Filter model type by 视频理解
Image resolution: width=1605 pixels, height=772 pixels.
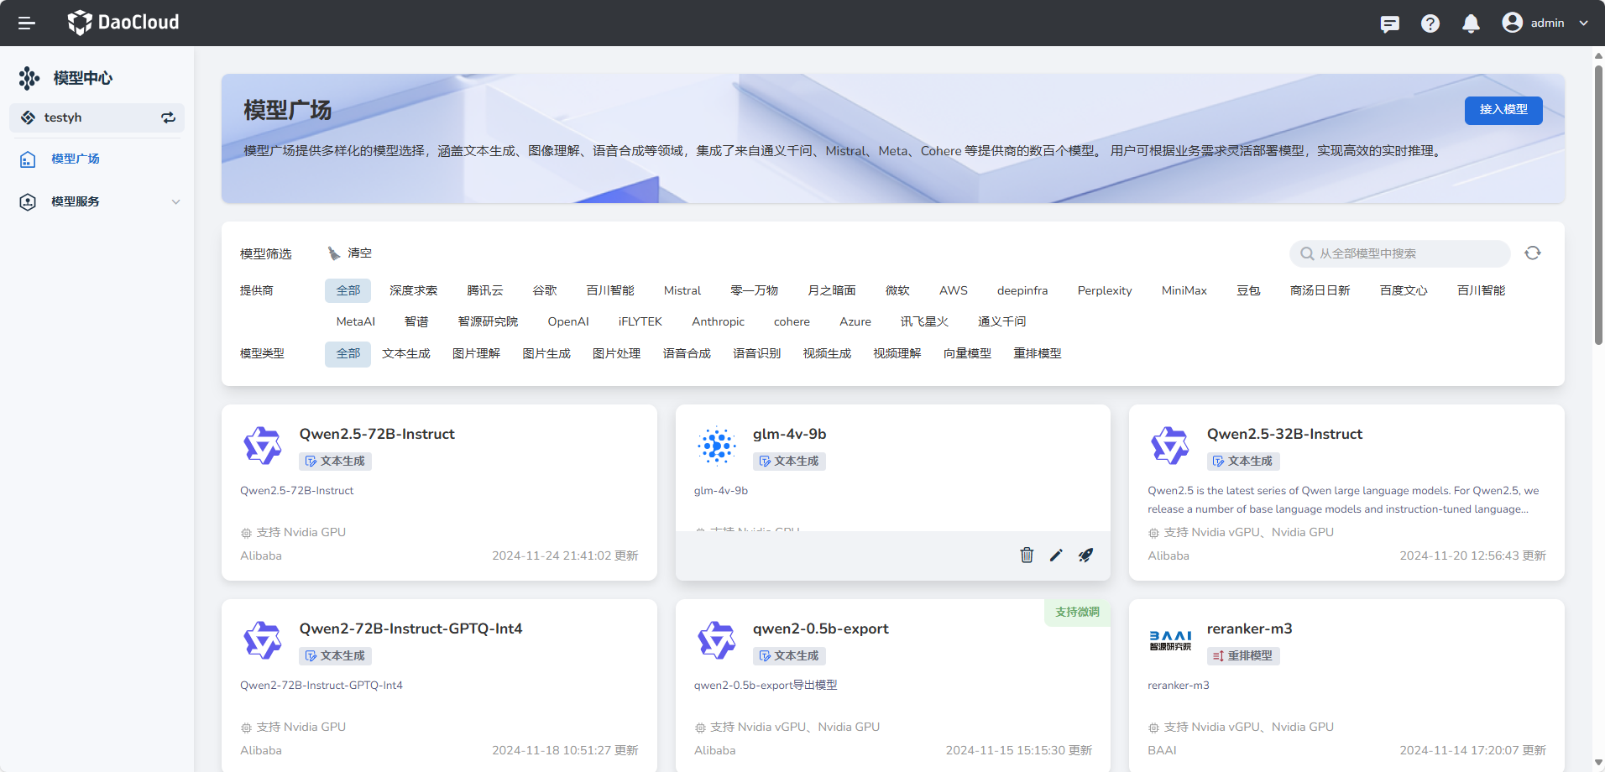[897, 353]
